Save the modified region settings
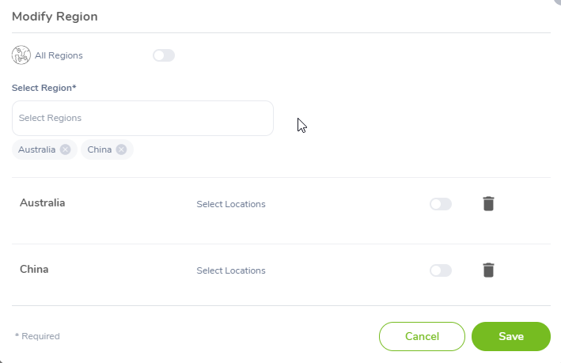Image resolution: width=561 pixels, height=363 pixels. point(511,337)
